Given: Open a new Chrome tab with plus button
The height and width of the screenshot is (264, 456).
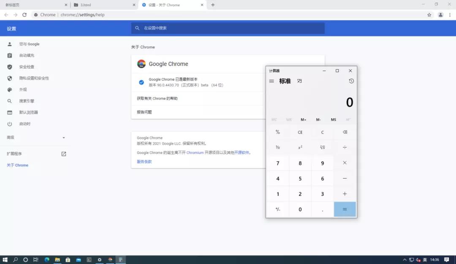Looking at the screenshot, I should pyautogui.click(x=213, y=5).
